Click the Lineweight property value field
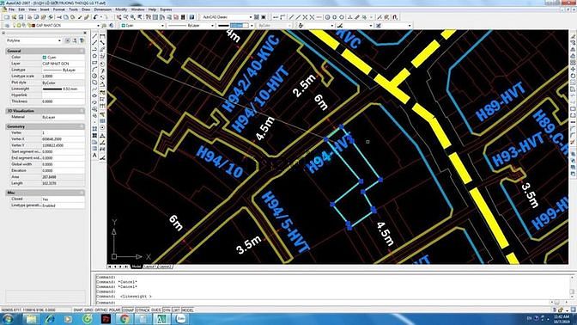The width and height of the screenshot is (577, 325). pyautogui.click(x=63, y=89)
